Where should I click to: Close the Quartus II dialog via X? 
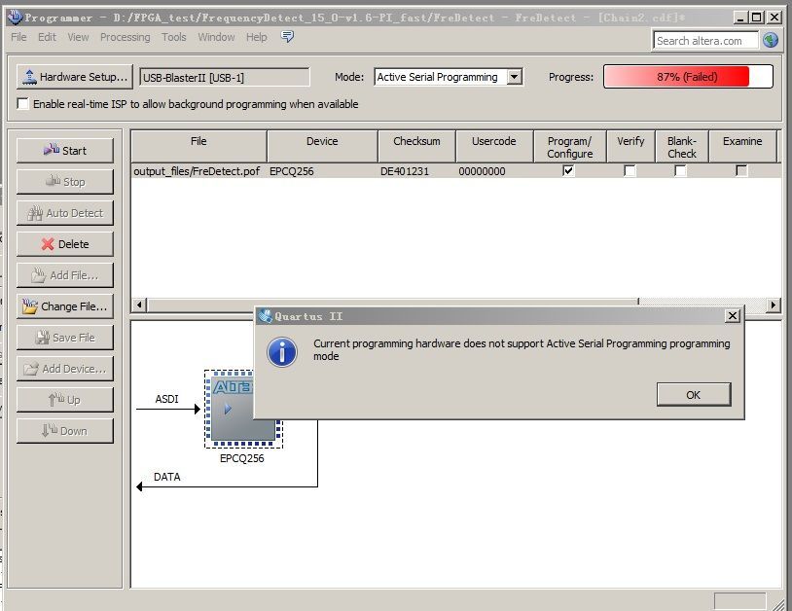click(x=733, y=316)
